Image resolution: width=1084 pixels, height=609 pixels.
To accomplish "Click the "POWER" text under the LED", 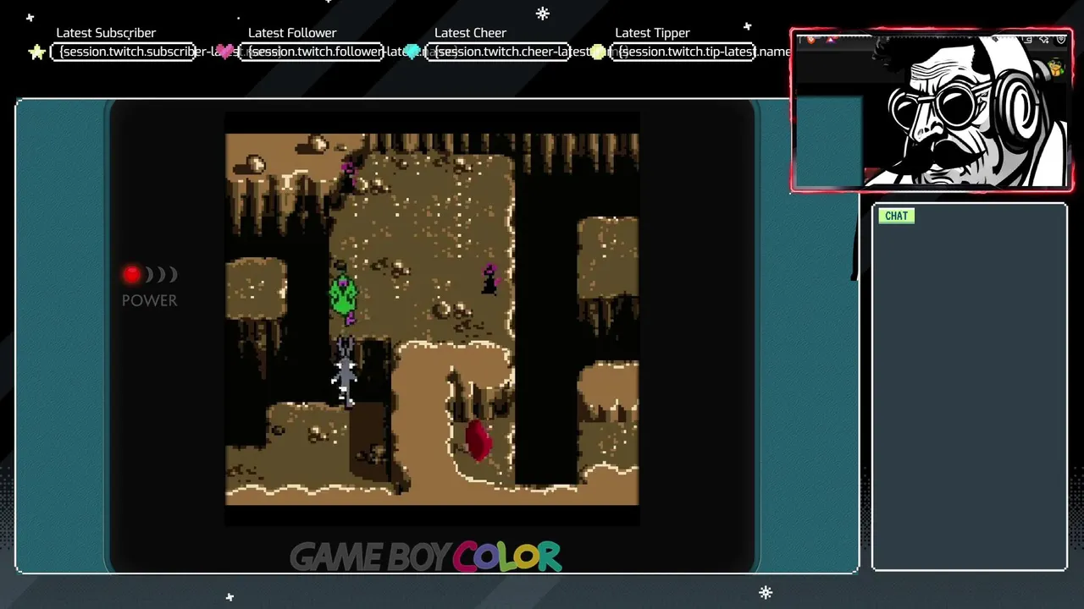I will (149, 300).
